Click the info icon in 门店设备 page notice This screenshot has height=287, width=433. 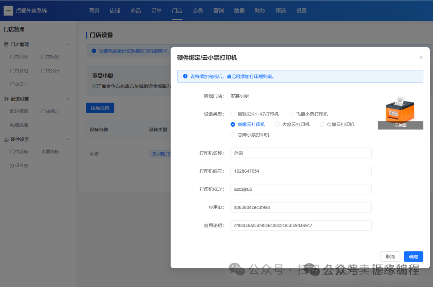(x=94, y=51)
